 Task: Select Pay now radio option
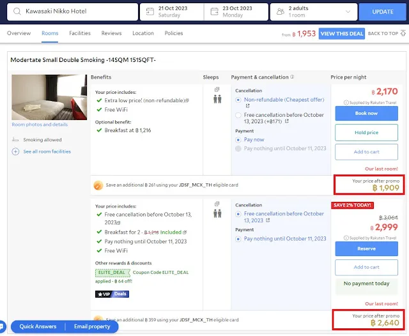tap(238, 140)
